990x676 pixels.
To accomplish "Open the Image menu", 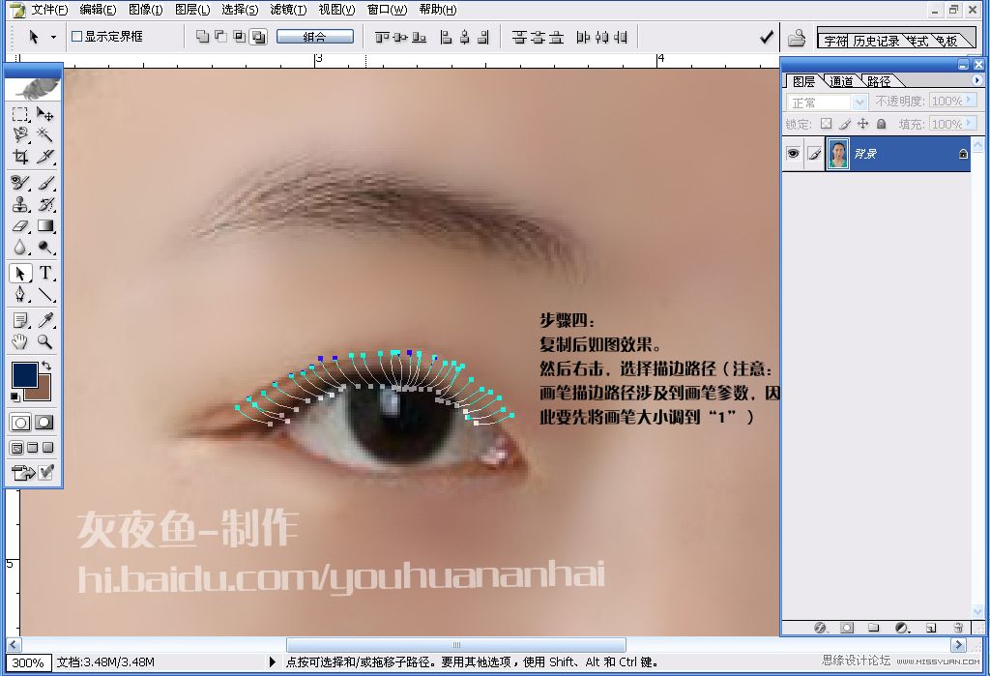I will (145, 10).
